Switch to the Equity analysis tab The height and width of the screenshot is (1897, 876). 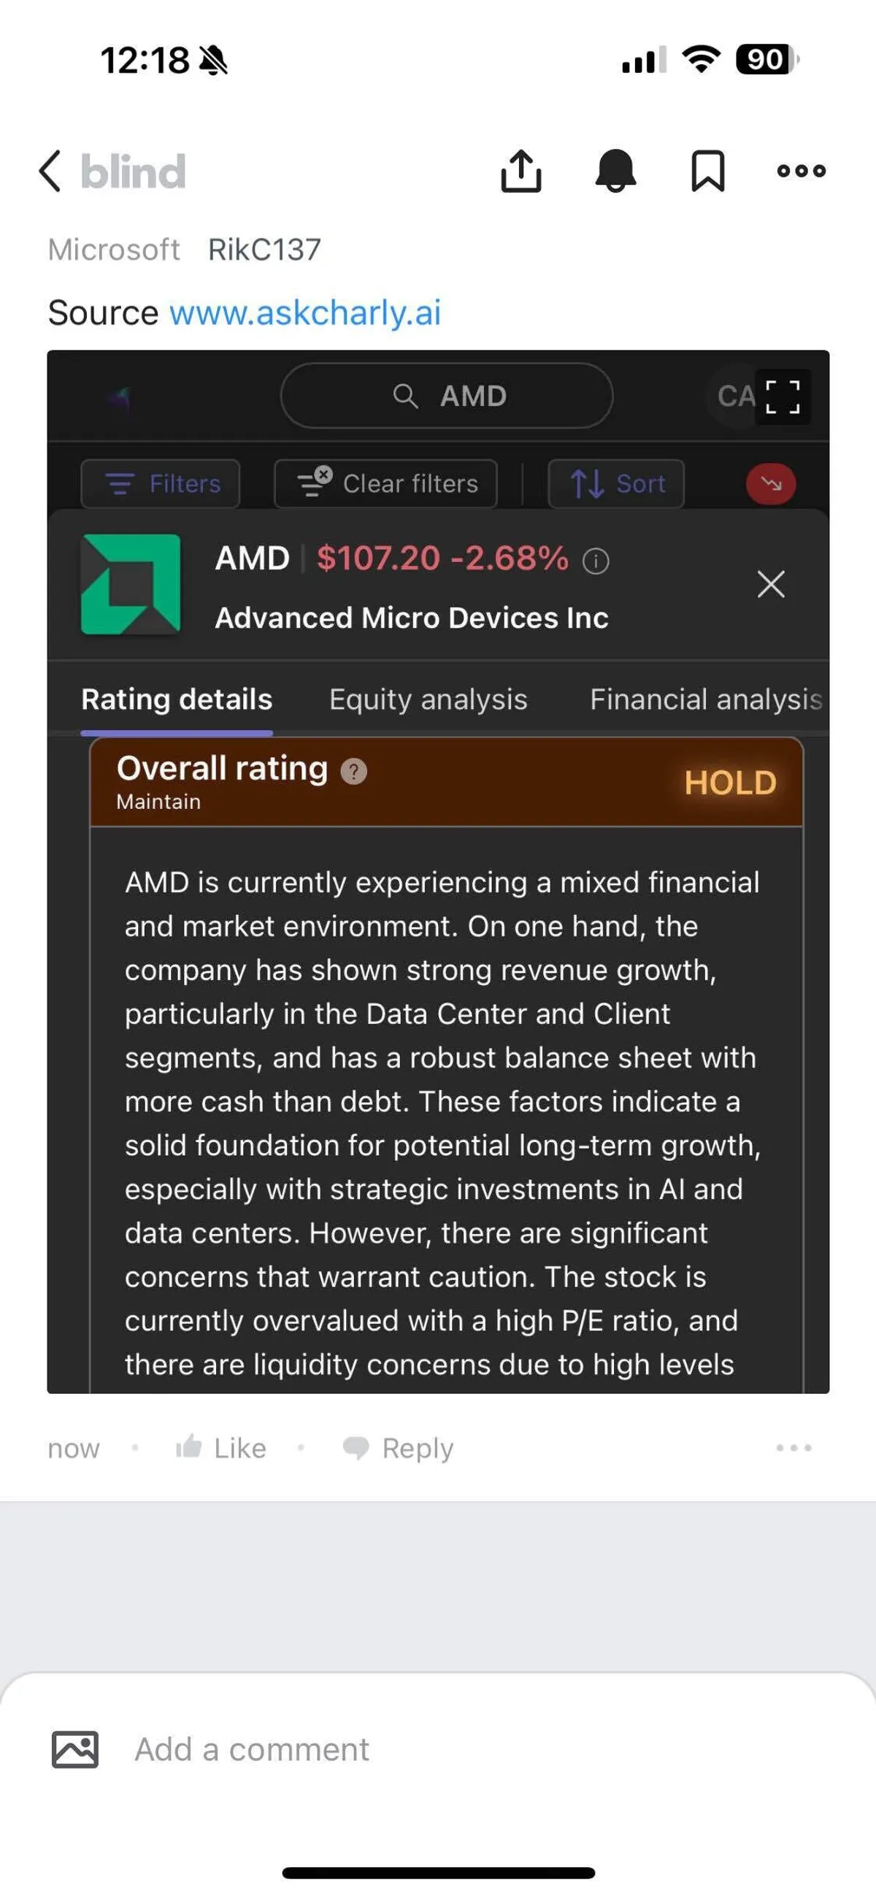(428, 699)
